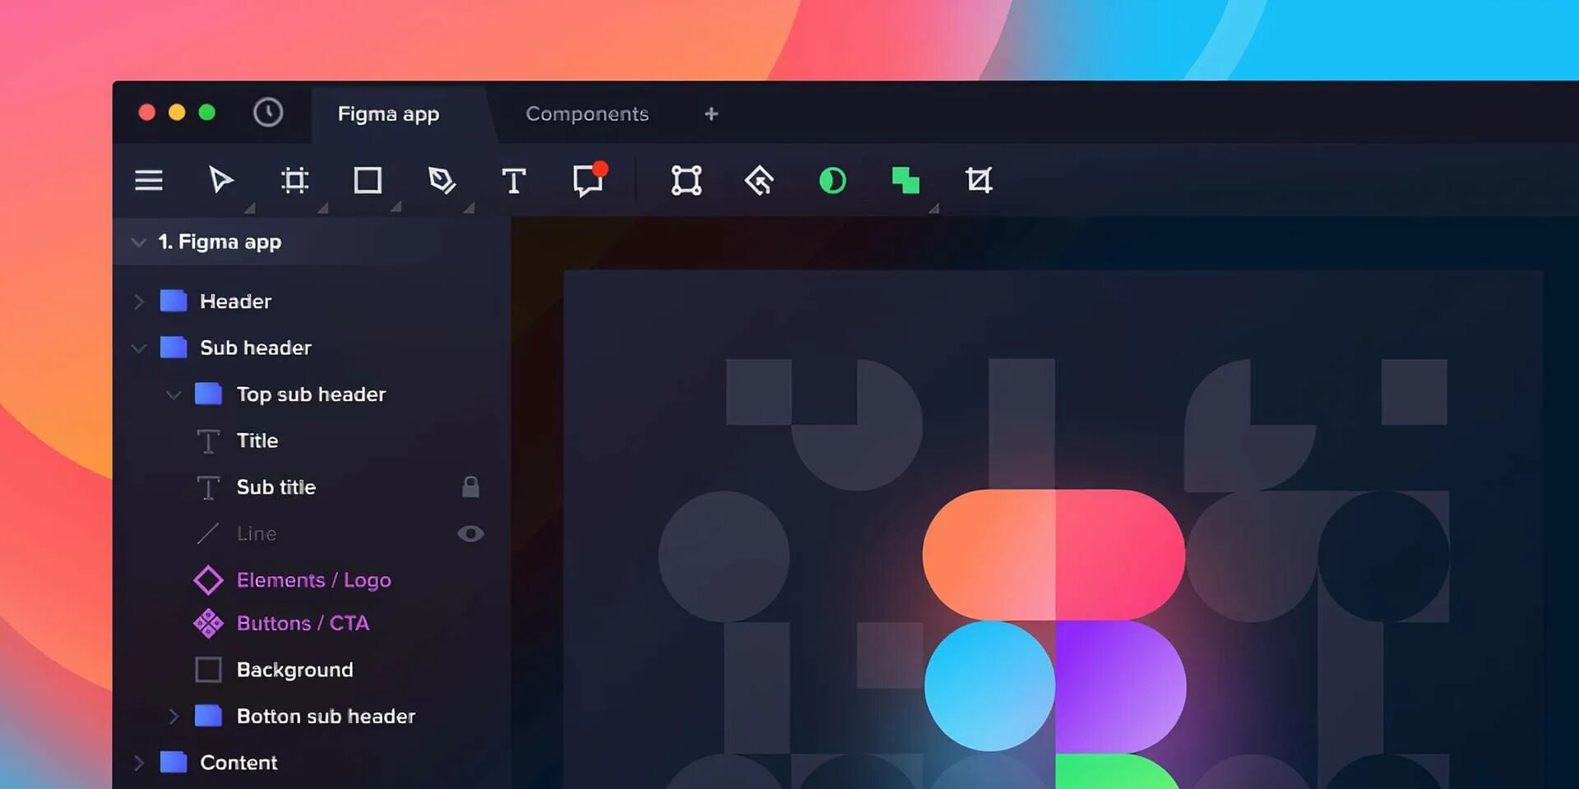Open Frame tool options dropdown arrow
Viewport: 1579px width, 789px height.
tap(322, 208)
